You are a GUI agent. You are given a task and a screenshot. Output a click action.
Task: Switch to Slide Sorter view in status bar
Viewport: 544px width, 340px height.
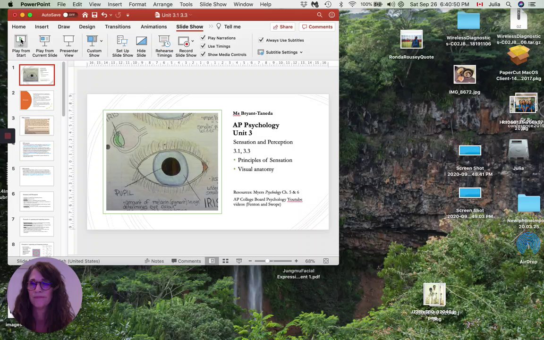[x=225, y=261]
